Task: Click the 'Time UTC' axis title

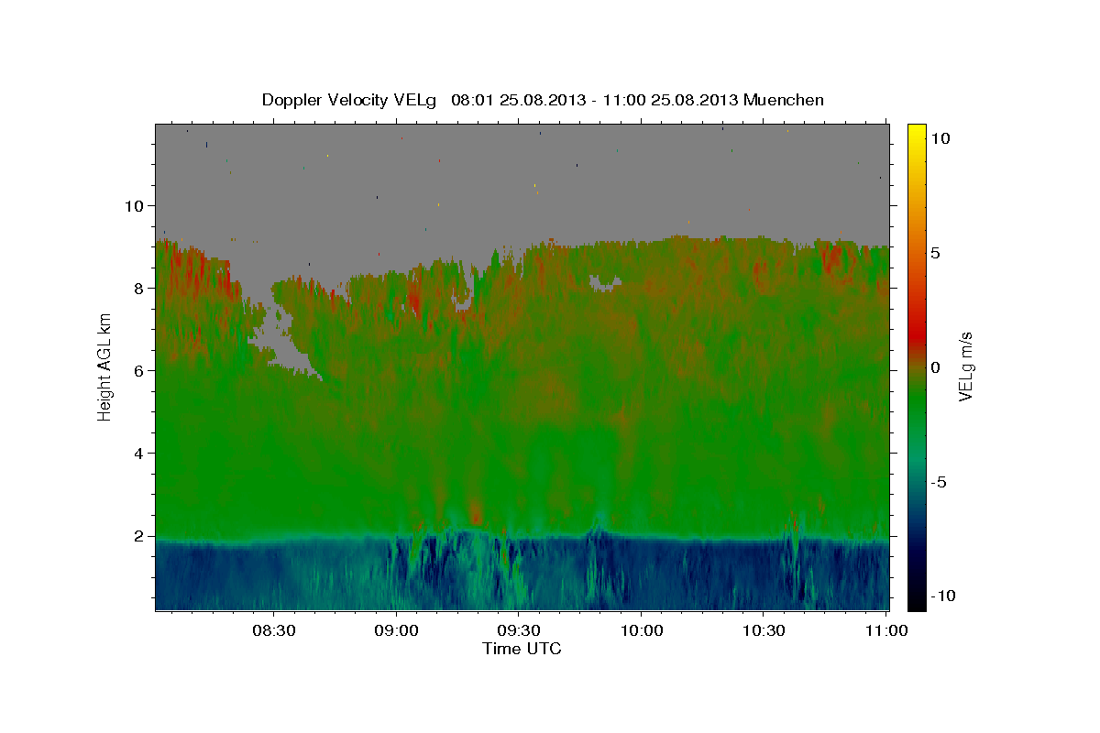Action: 522,649
